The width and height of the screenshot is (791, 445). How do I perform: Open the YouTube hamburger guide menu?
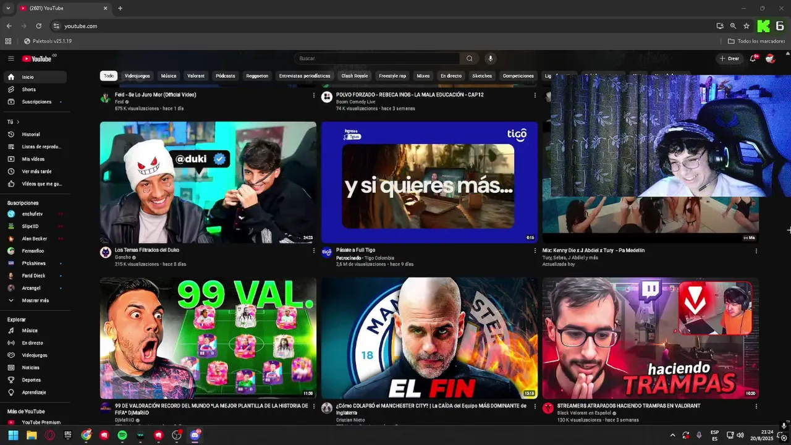point(11,59)
